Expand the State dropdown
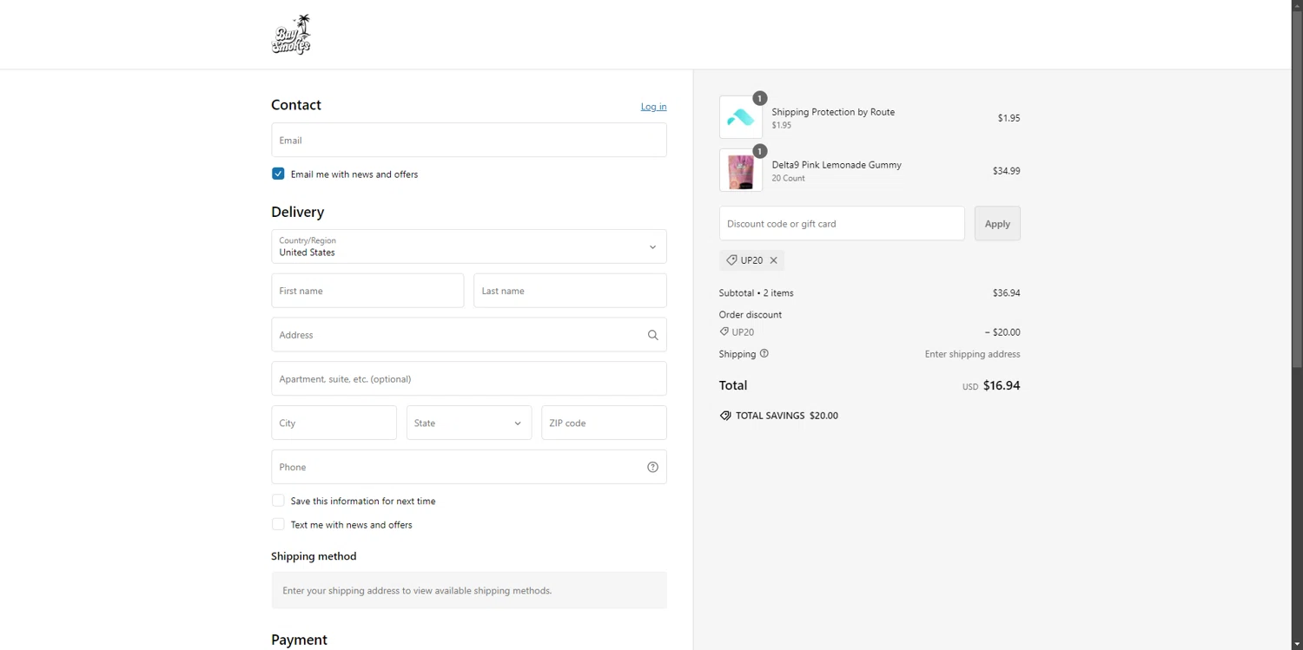1303x650 pixels. coord(469,423)
